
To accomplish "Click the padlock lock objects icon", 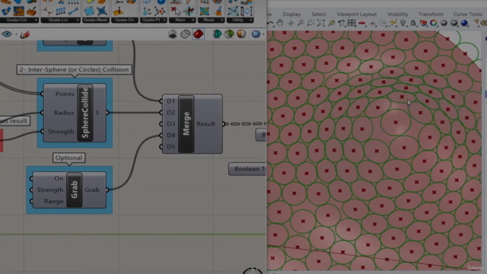I will click(413, 24).
